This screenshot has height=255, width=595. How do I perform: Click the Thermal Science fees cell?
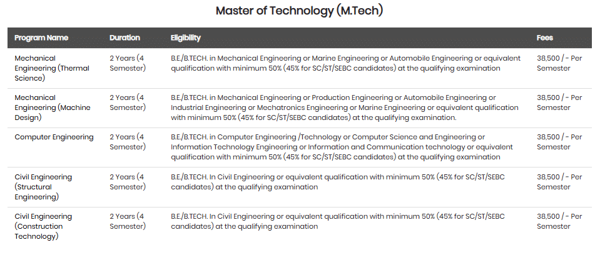pos(559,63)
